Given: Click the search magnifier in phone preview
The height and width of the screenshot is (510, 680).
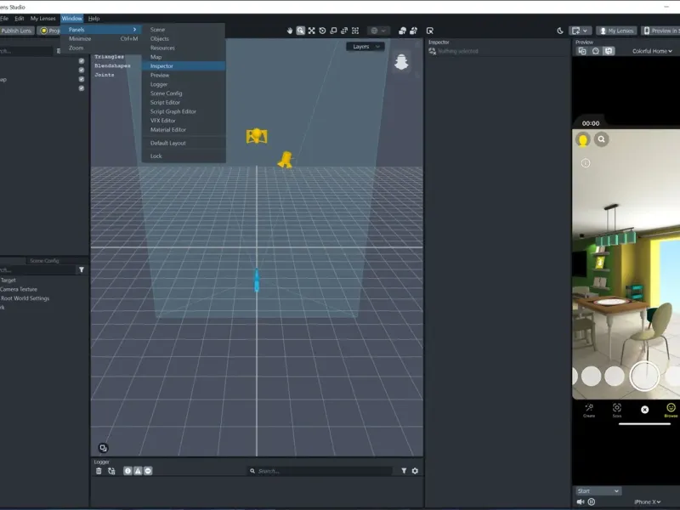Looking at the screenshot, I should coord(602,139).
